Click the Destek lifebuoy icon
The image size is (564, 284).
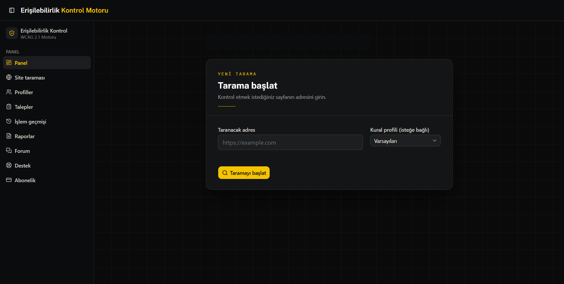[x=9, y=165]
